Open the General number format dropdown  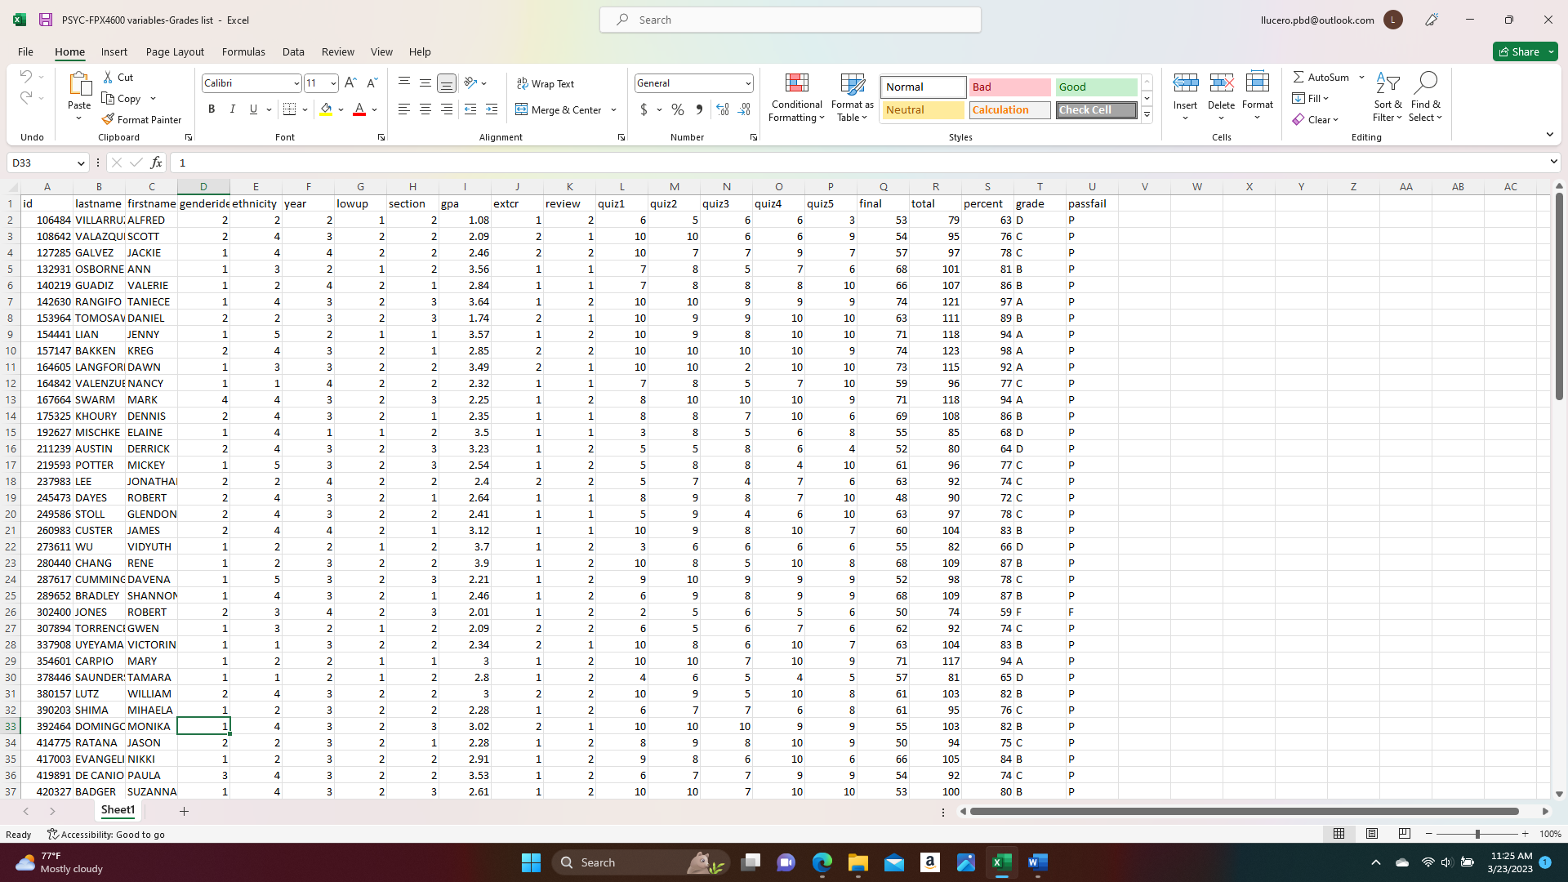748,82
